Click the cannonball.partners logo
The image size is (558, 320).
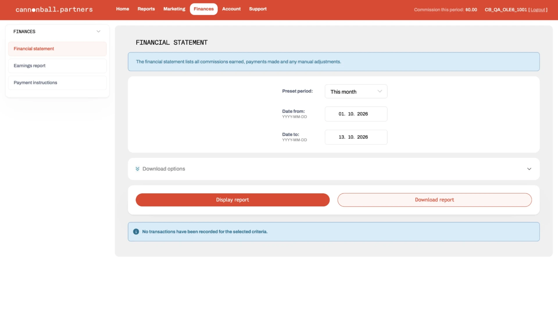click(x=54, y=10)
